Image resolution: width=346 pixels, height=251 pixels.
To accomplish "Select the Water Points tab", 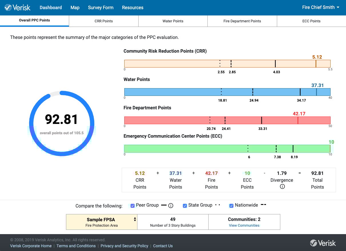I will click(173, 21).
